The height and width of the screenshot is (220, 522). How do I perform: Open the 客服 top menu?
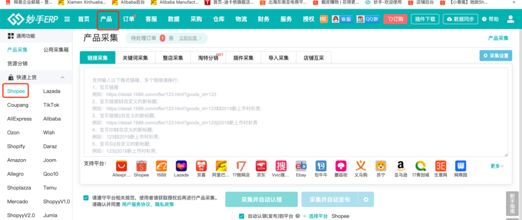(151, 19)
